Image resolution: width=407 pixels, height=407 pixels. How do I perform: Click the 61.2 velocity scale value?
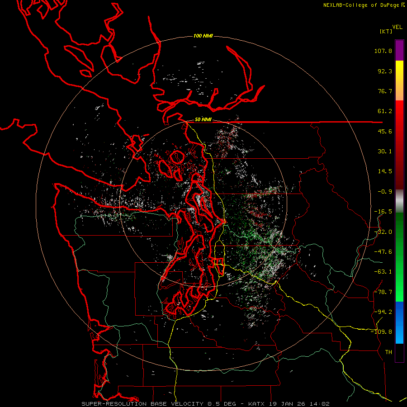(x=385, y=111)
